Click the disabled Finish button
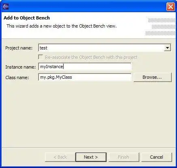The image size is (177, 168). [x=124, y=157]
